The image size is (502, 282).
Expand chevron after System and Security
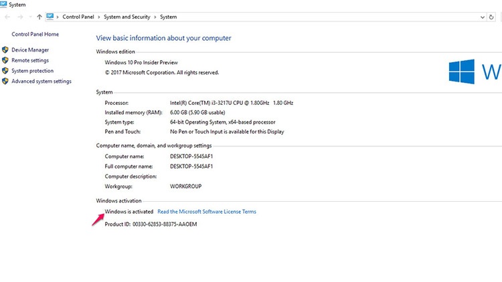[x=155, y=17]
